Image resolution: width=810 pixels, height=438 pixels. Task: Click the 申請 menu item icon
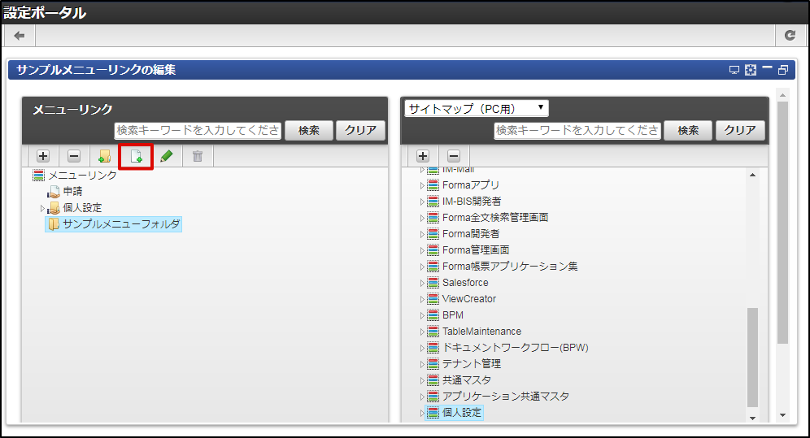54,192
